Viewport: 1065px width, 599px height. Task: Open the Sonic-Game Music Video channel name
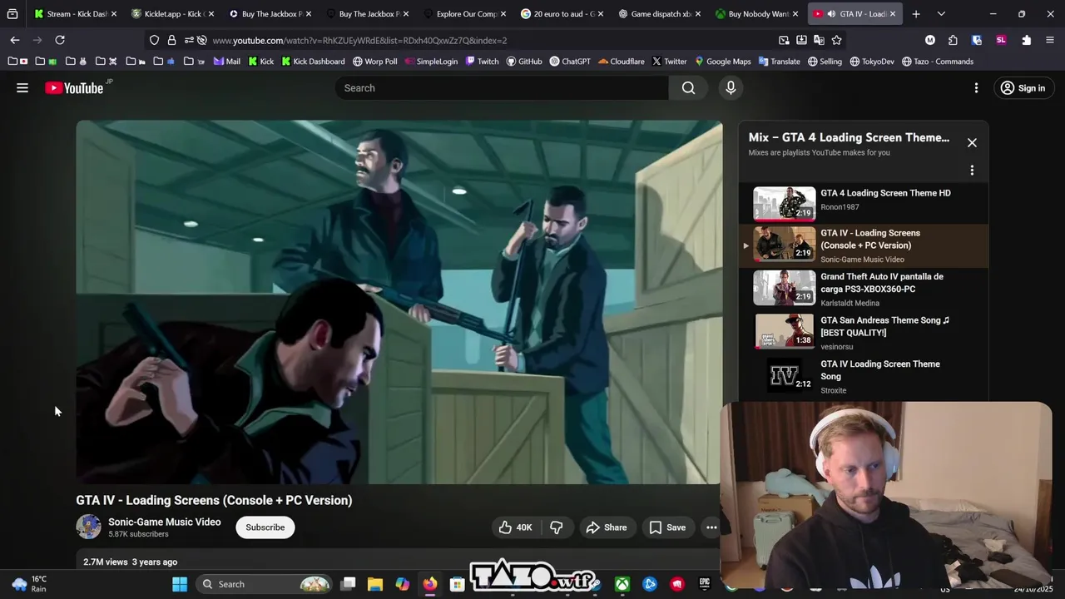[165, 522]
